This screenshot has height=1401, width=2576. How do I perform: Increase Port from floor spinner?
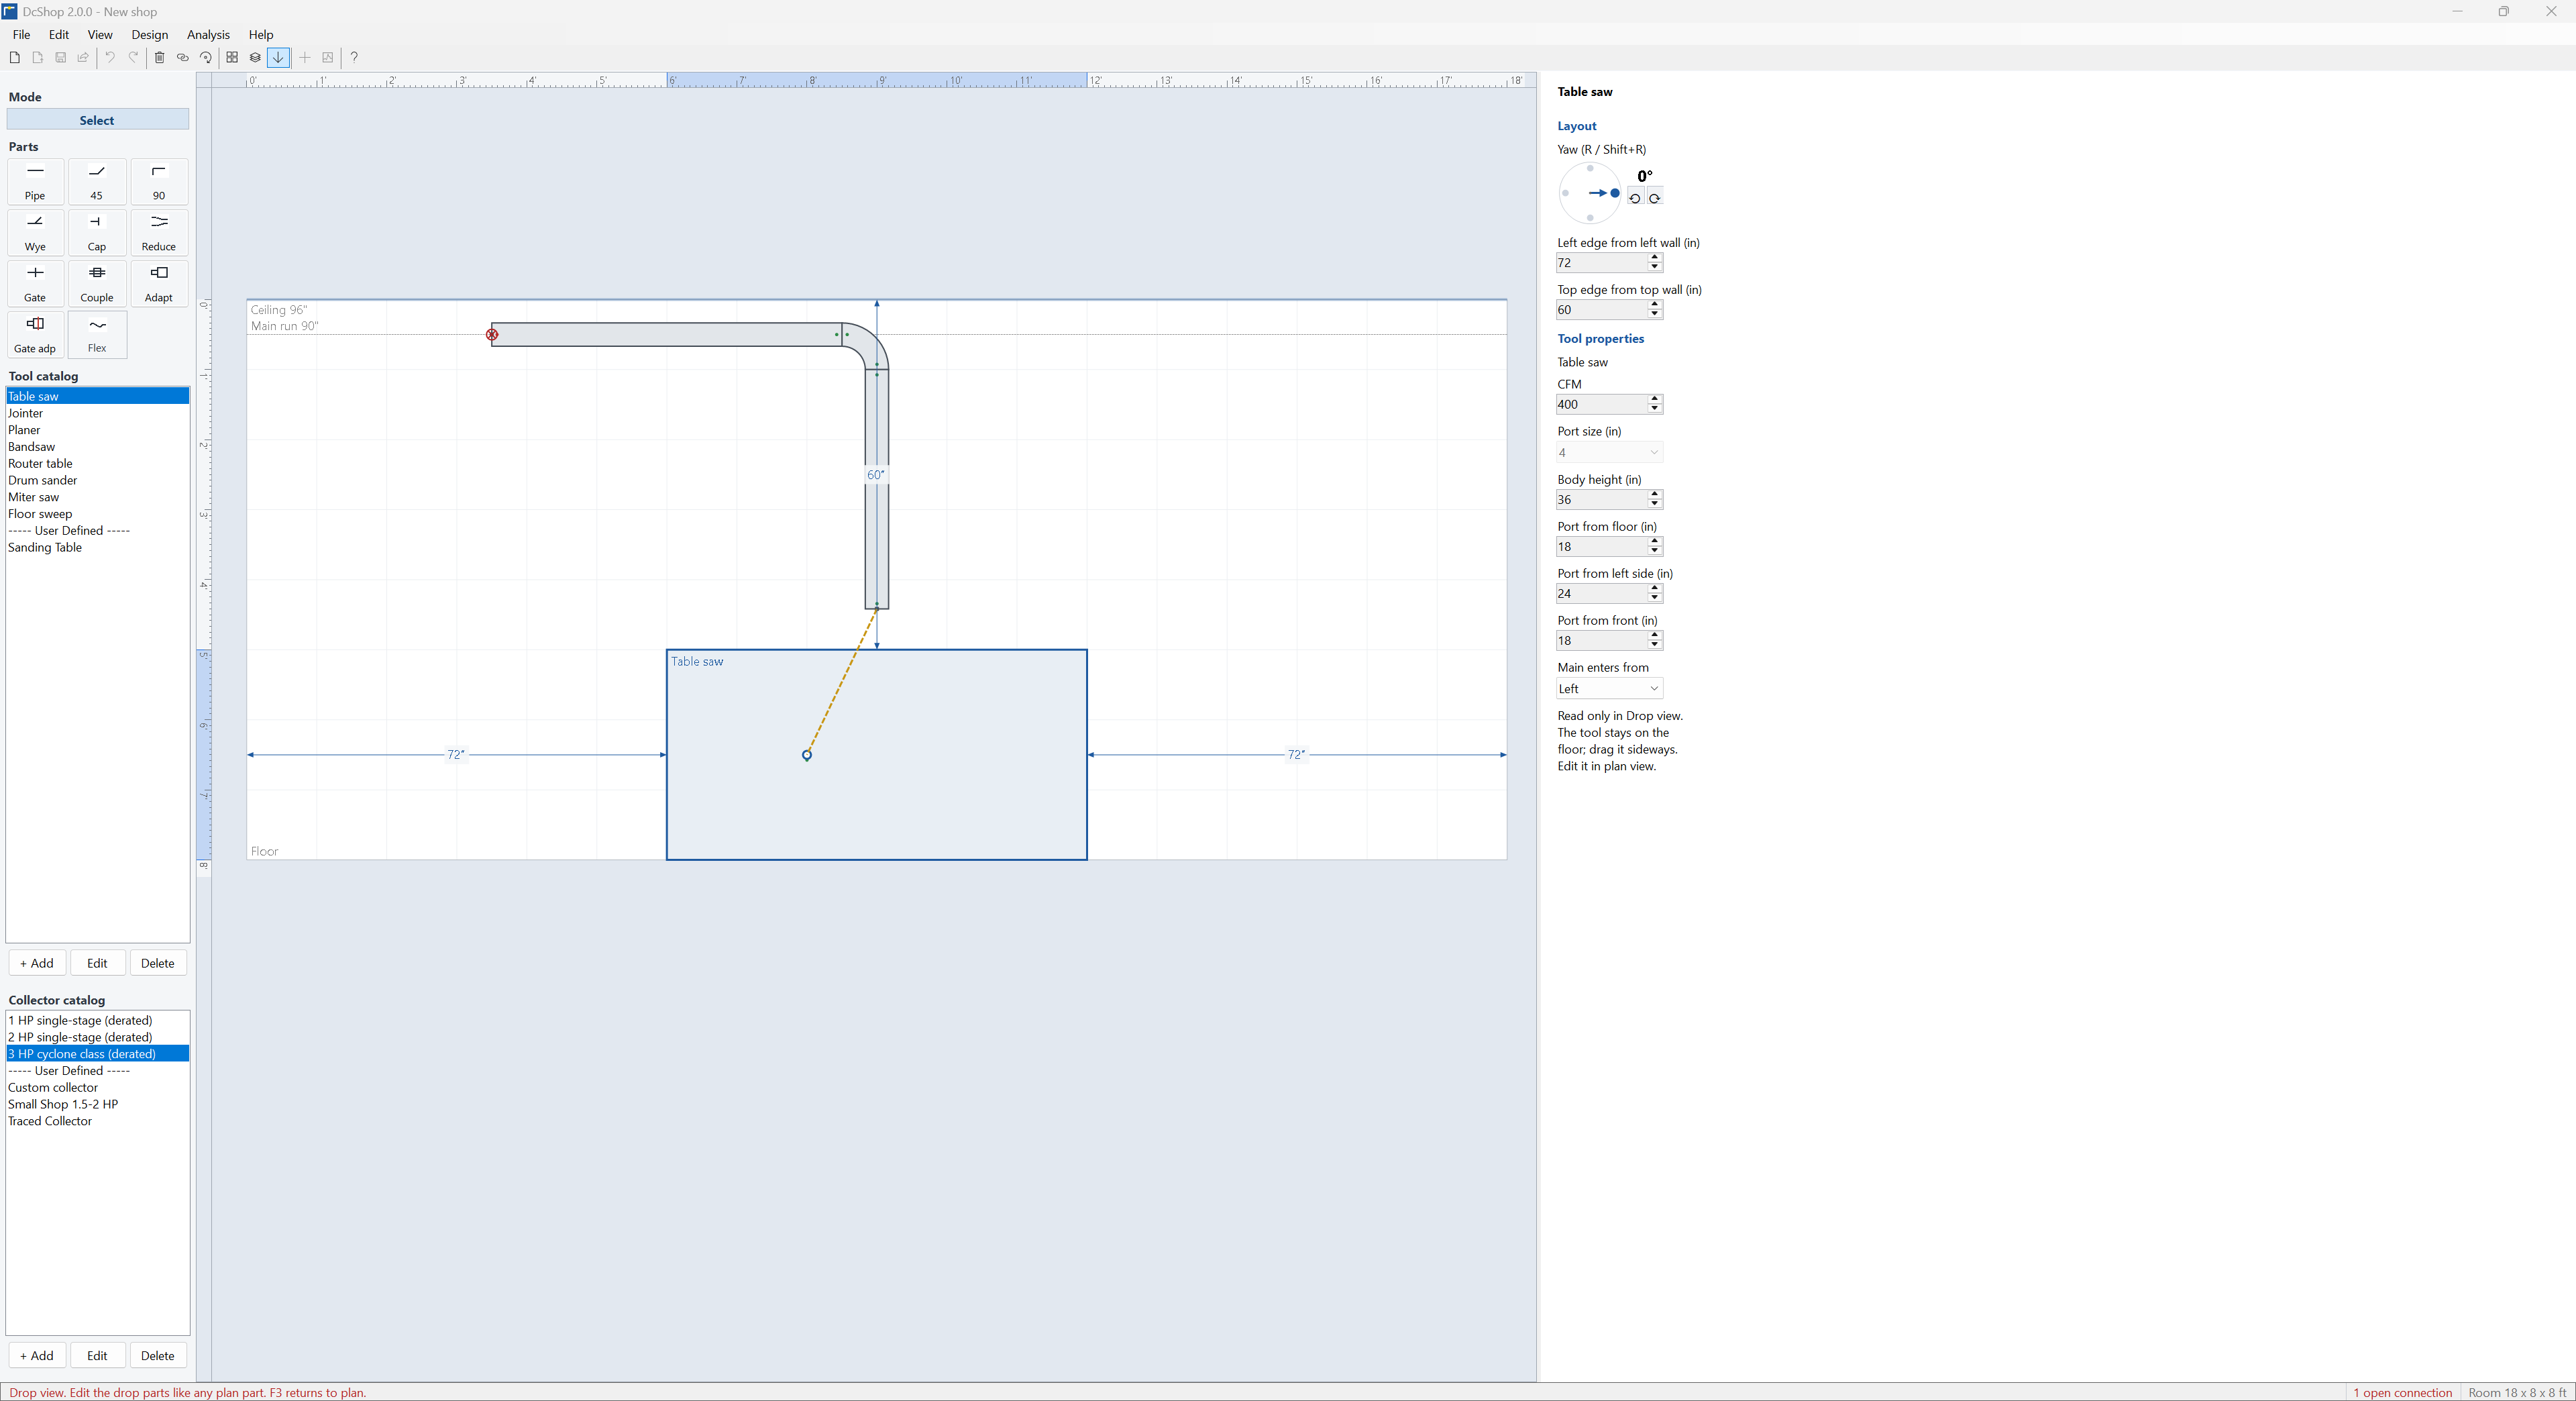pos(1655,541)
